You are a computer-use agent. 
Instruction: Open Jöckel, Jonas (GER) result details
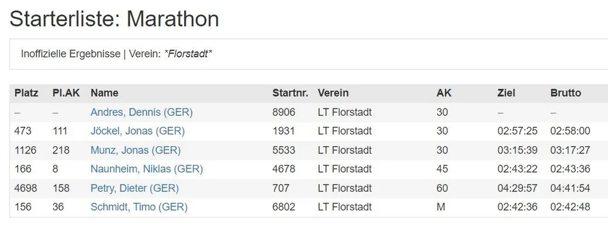pyautogui.click(x=137, y=132)
